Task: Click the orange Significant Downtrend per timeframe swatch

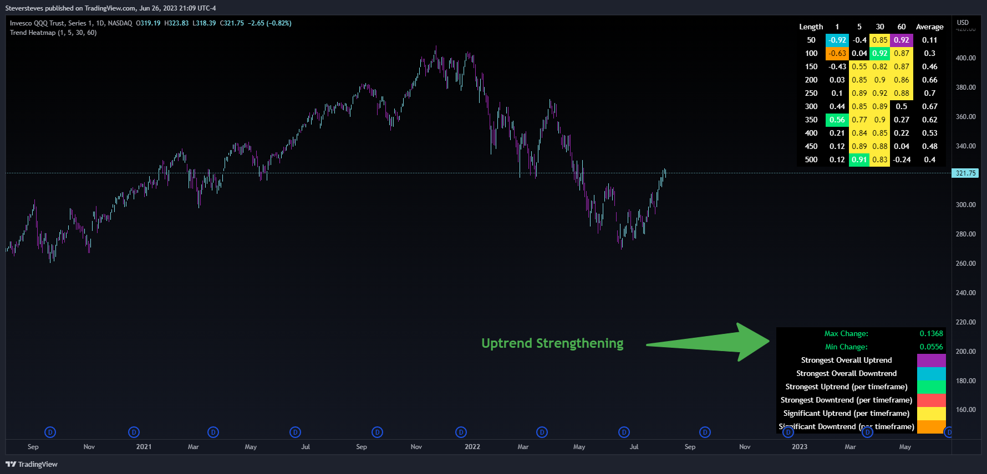Action: 931,426
